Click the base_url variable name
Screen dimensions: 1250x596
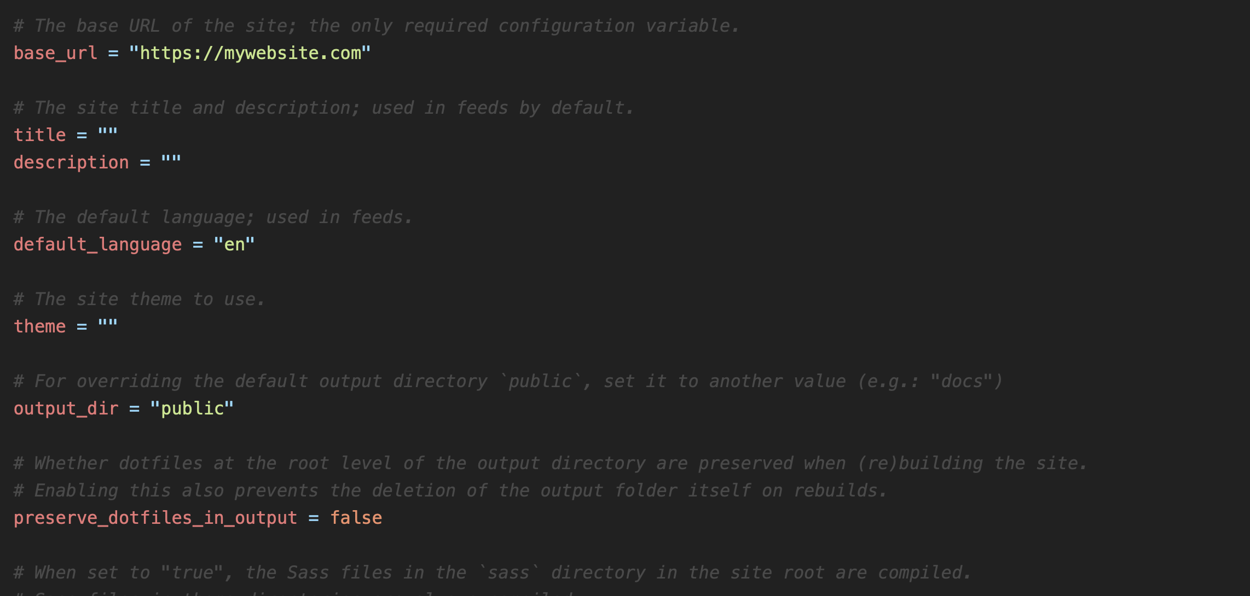tap(55, 53)
